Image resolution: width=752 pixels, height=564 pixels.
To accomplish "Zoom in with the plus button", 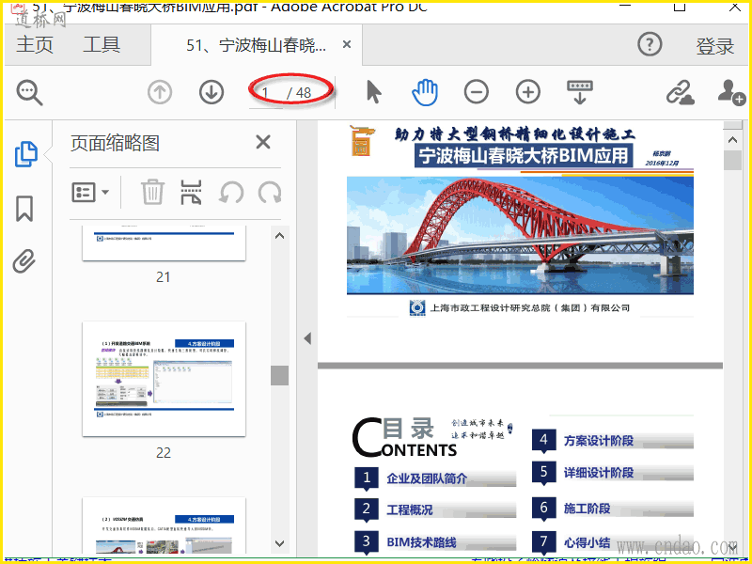I will coord(528,92).
